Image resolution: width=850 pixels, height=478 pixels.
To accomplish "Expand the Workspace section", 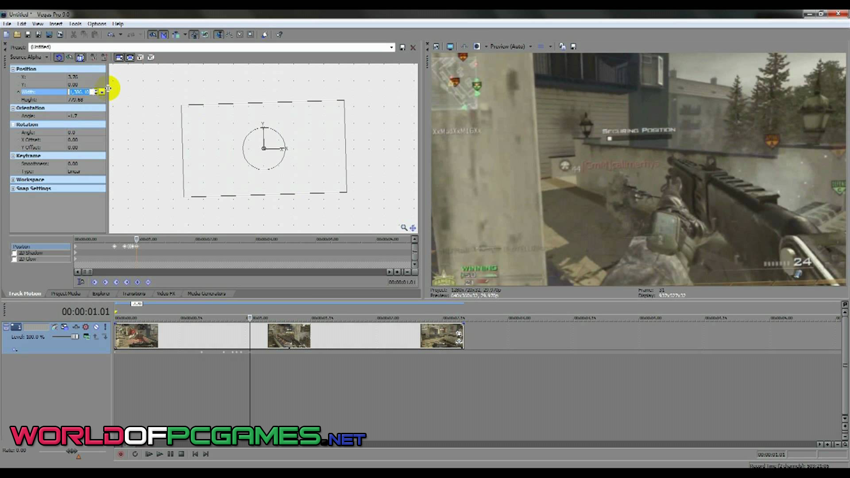I will click(x=13, y=180).
